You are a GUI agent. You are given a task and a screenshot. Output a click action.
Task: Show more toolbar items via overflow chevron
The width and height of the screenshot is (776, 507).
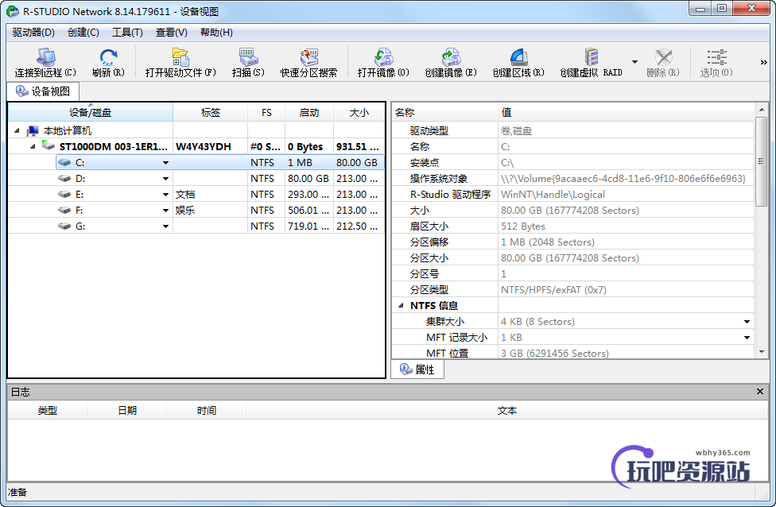pos(763,62)
